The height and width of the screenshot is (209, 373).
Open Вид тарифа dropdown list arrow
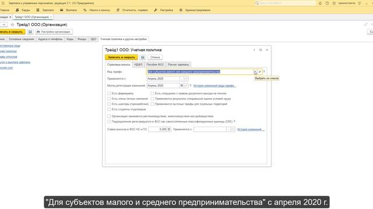tap(255, 72)
